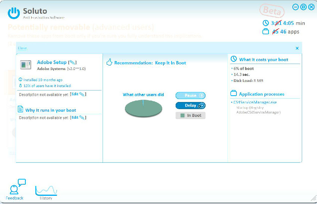Image resolution: width=317 pixels, height=204 pixels.
Task: Maximize the Soluto window
Action: (303, 7)
